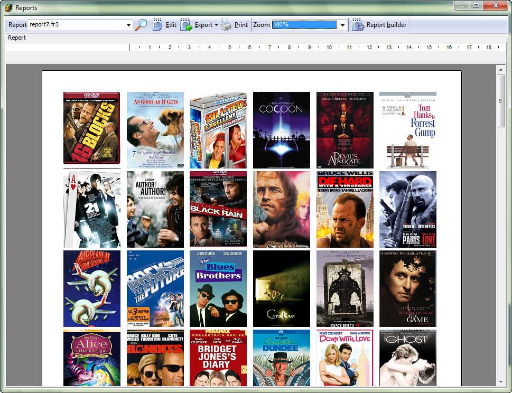Select the 21 movie cover
This screenshot has width=512, height=393.
(x=92, y=209)
